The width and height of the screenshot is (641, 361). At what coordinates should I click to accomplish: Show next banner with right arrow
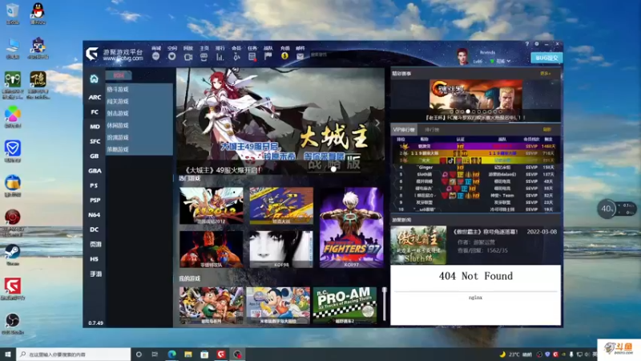point(377,123)
